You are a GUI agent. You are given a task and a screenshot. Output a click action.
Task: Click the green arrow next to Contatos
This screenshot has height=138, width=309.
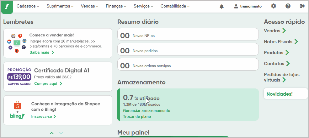(x=288, y=64)
